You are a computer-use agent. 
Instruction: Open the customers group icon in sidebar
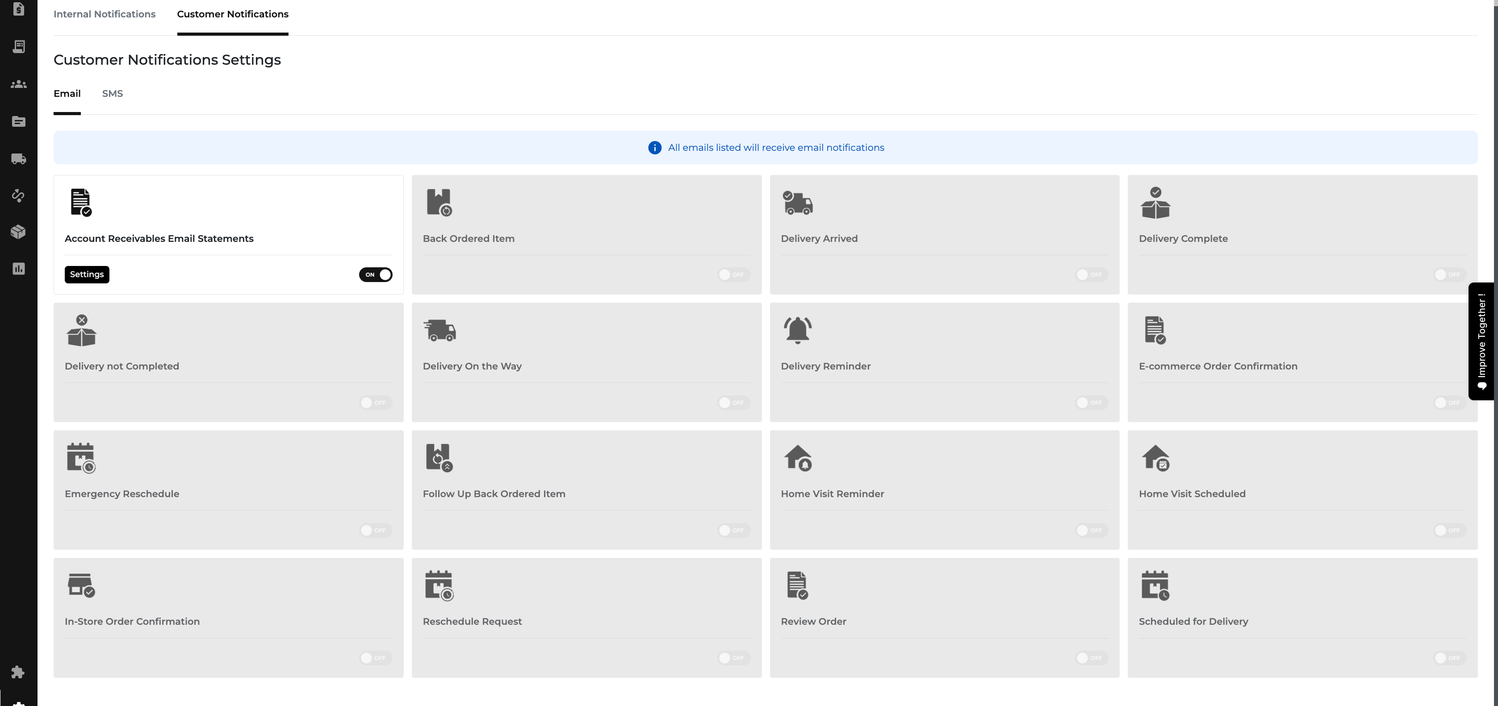(x=19, y=83)
